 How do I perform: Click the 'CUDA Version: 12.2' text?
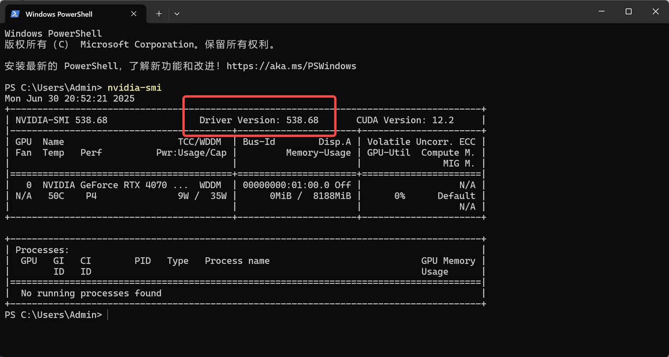click(405, 120)
